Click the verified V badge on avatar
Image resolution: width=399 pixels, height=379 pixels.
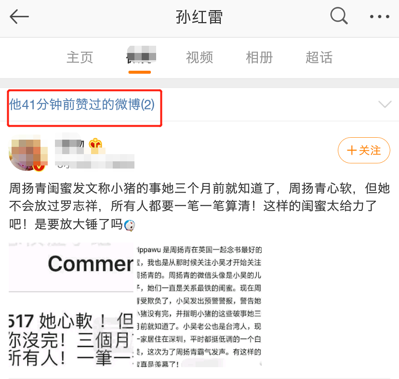point(39,167)
